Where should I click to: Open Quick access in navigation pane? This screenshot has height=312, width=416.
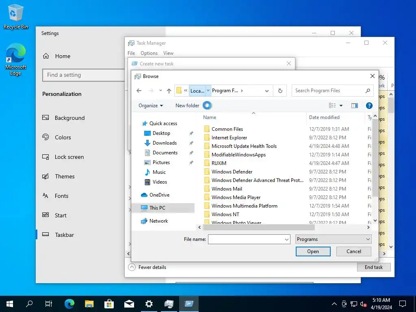click(163, 123)
